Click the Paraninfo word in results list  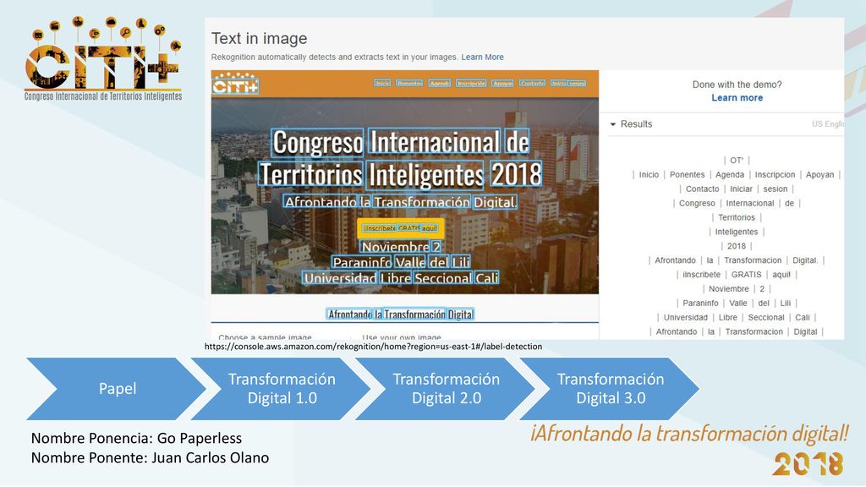point(700,304)
